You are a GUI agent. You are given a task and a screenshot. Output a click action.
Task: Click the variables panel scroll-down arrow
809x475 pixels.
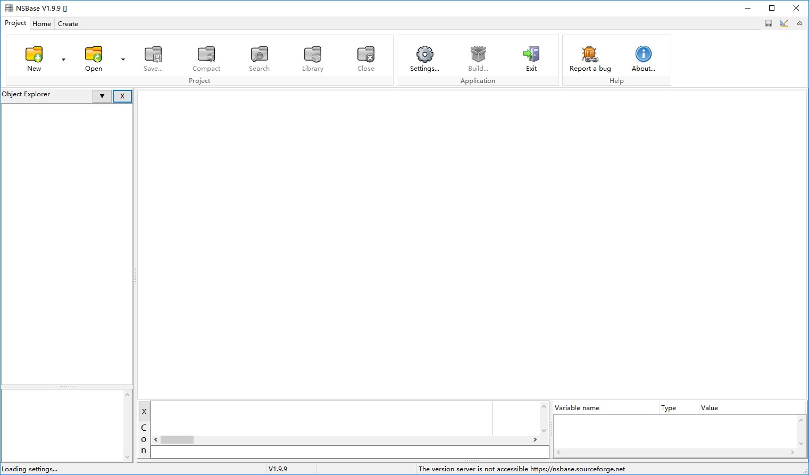[801, 444]
